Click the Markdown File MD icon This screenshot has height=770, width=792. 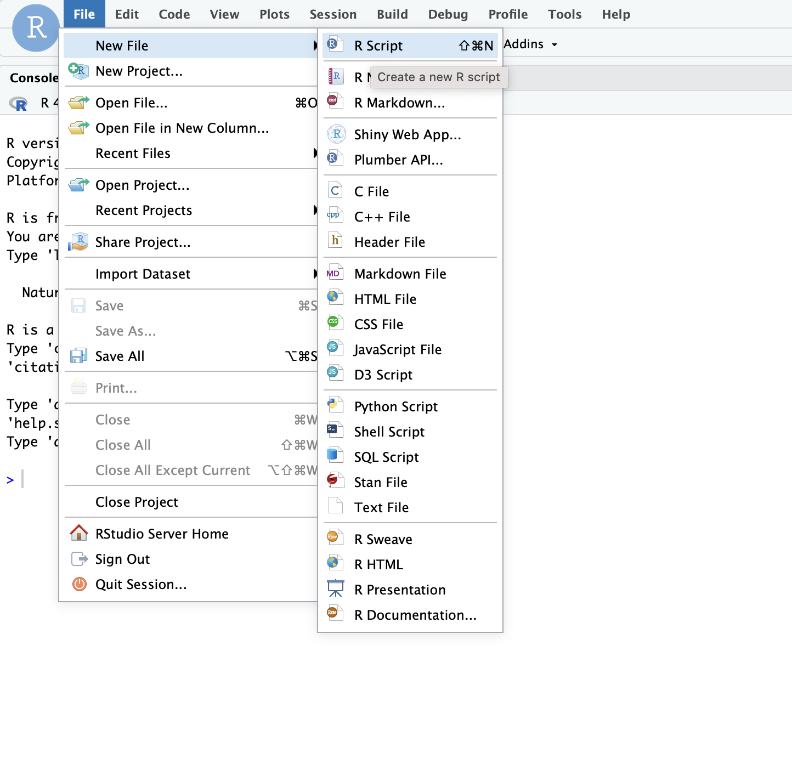click(335, 273)
